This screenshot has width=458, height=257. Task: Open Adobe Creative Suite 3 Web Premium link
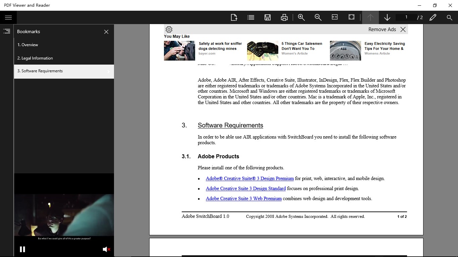click(244, 198)
